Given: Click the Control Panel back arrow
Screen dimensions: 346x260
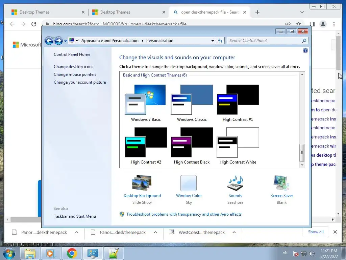Looking at the screenshot, I should click(x=49, y=41).
